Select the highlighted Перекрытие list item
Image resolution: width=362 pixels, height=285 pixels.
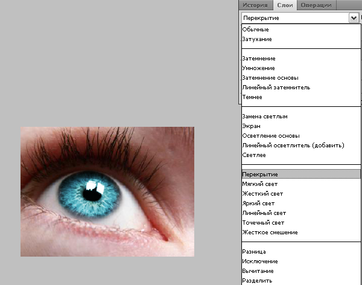click(x=259, y=175)
